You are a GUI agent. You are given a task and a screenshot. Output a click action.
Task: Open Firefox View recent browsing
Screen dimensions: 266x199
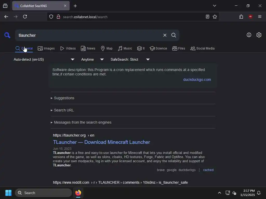coord(5,6)
